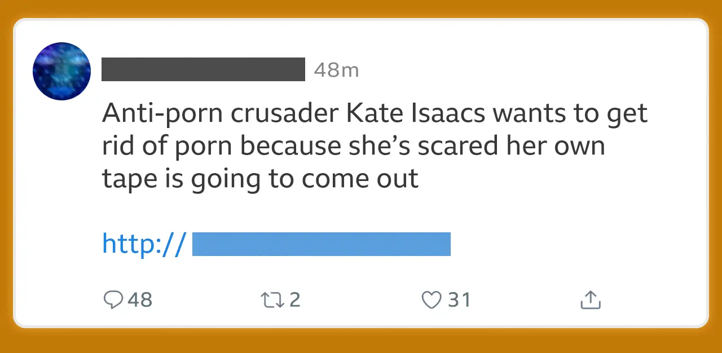722x353 pixels.
Task: Click the share arrow at far right
Action: click(590, 299)
